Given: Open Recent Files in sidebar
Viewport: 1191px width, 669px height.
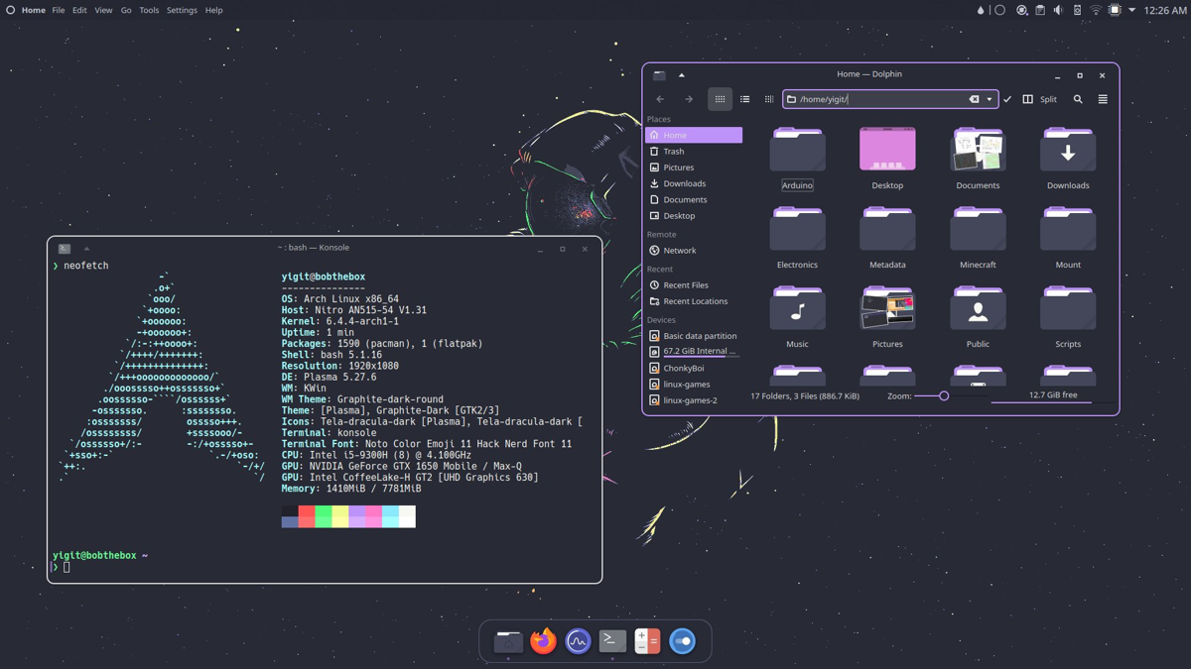Looking at the screenshot, I should (x=693, y=285).
